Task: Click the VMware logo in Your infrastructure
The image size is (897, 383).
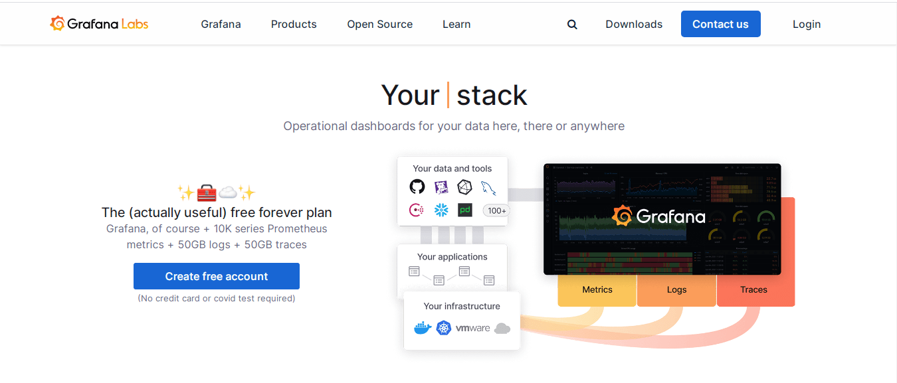Action: tap(473, 327)
